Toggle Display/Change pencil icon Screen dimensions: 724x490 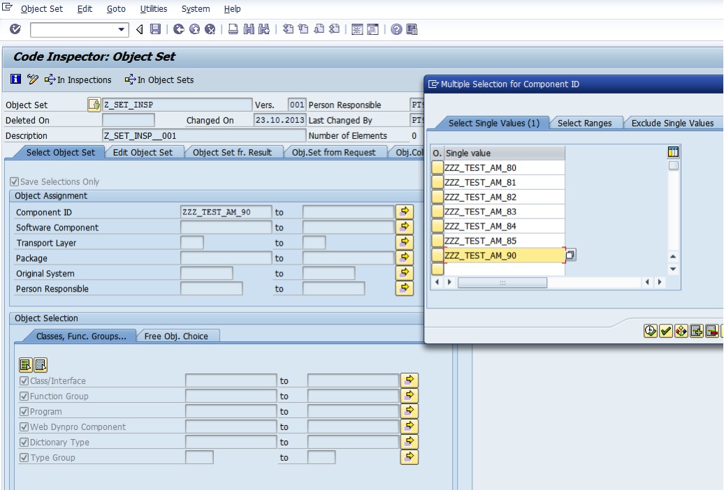(x=32, y=80)
